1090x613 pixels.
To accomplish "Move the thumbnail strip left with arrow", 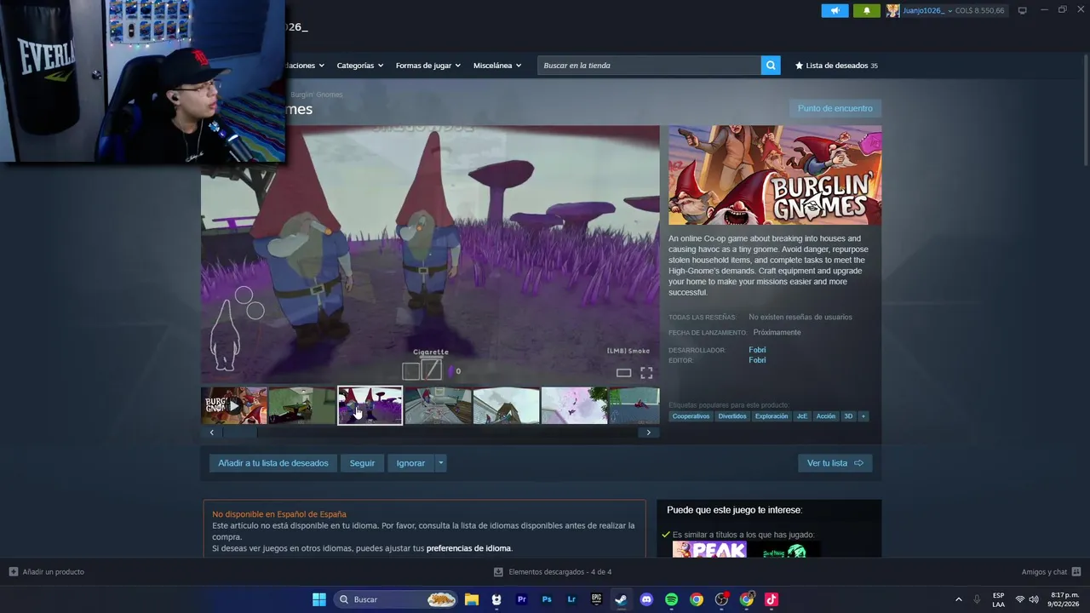I will 212,433.
